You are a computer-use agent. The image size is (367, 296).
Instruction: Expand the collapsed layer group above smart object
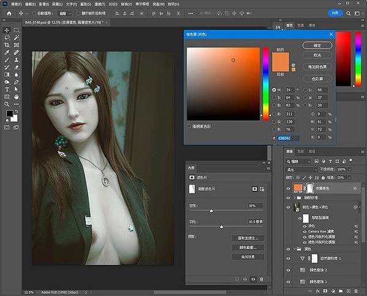[295, 198]
